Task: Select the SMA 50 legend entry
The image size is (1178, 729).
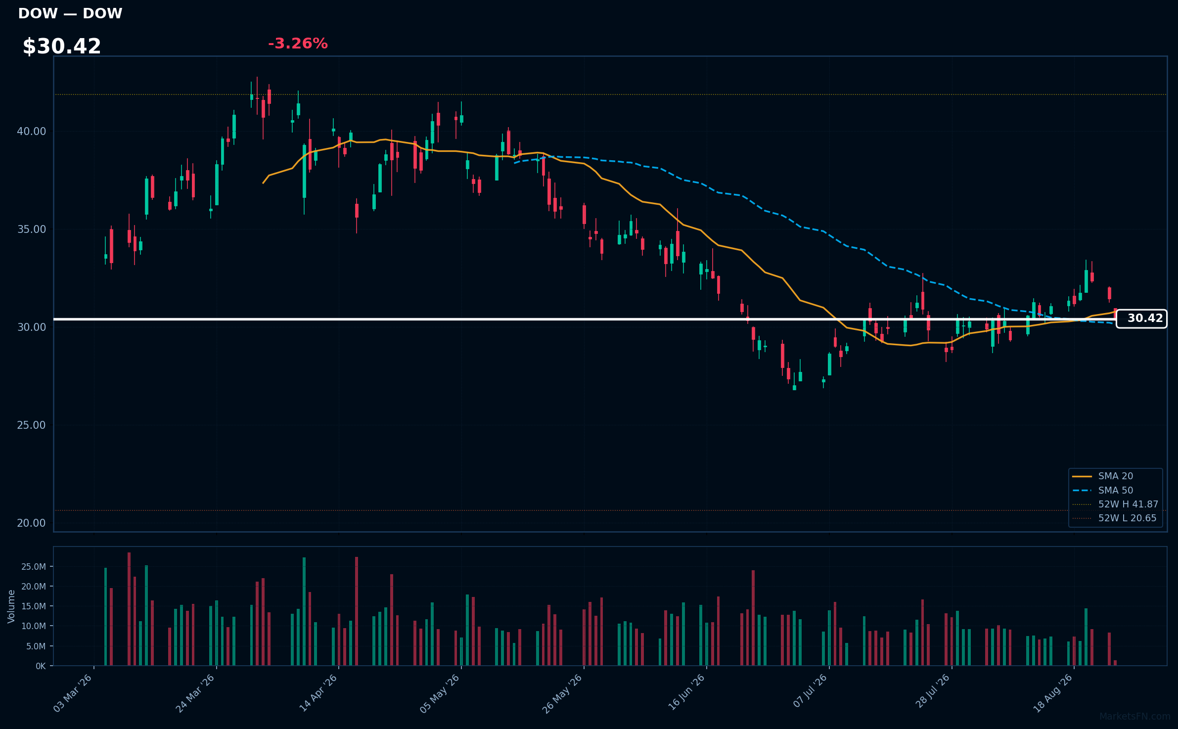Action: coord(1115,490)
